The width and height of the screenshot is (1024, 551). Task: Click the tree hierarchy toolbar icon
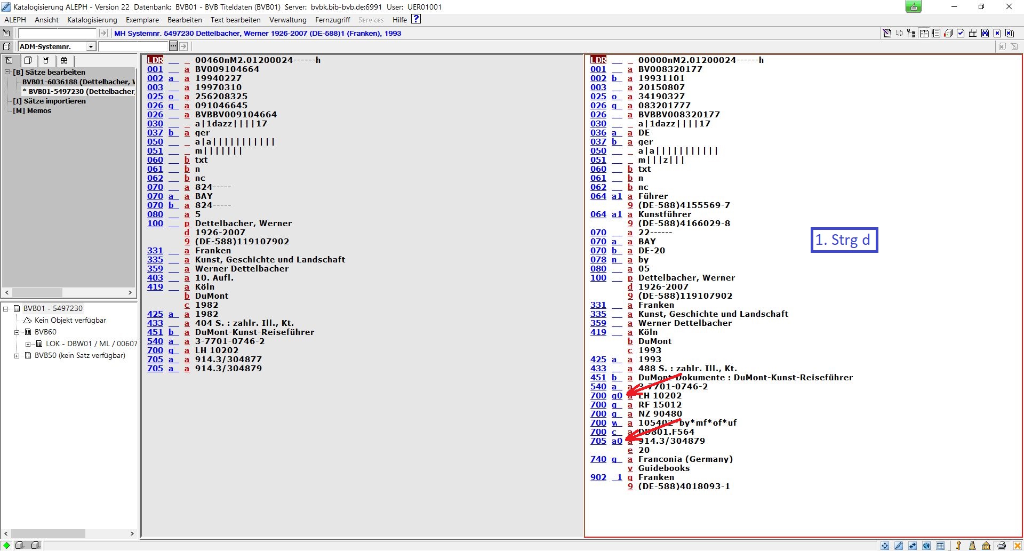pos(911,33)
